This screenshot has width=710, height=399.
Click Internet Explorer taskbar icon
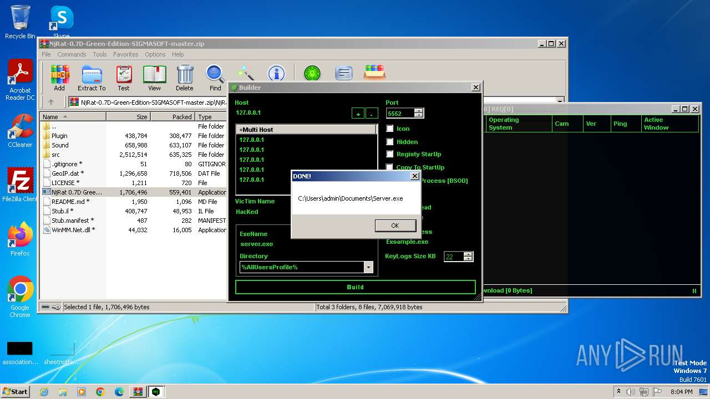[x=44, y=392]
